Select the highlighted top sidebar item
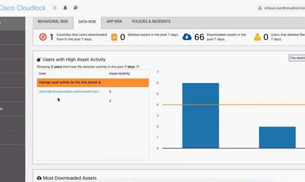 pyautogui.click(x=12, y=24)
